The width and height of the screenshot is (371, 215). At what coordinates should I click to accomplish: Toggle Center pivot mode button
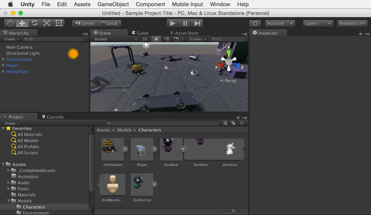85,23
